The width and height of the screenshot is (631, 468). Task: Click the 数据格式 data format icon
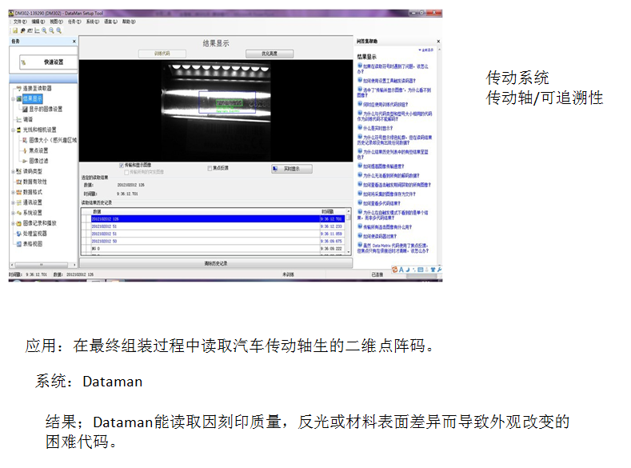coord(18,192)
